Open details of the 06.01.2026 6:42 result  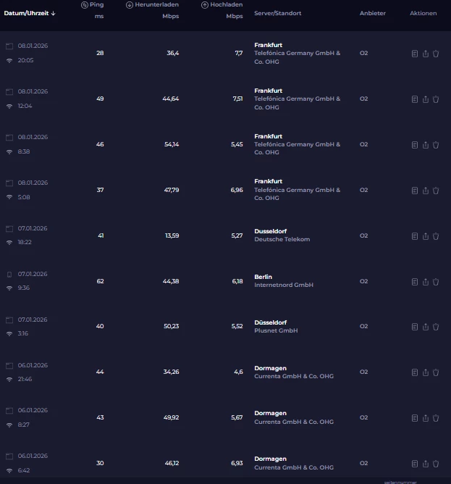click(415, 464)
